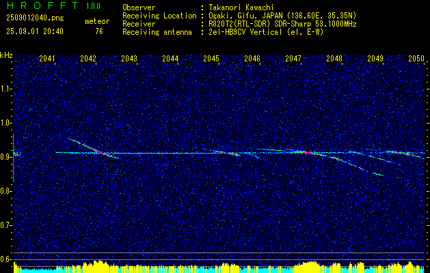Select the filename 2509012040.png
The width and height of the screenshot is (430, 273).
(x=35, y=18)
